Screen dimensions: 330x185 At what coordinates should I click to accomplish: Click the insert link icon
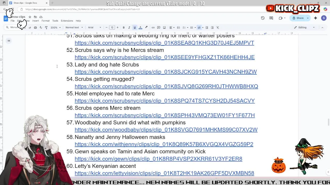click(153, 27)
